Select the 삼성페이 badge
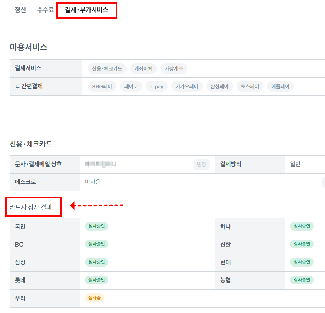Image resolution: width=325 pixels, height=313 pixels. point(219,86)
